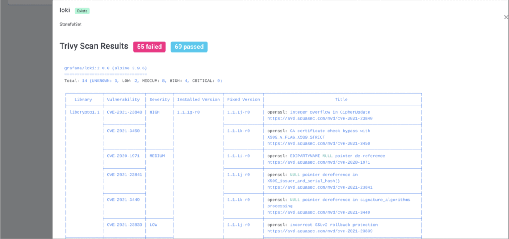Viewport: 509px width, 239px height.
Task: Click the CVE-2021-3450 vulnerability cell
Action: 123,131
